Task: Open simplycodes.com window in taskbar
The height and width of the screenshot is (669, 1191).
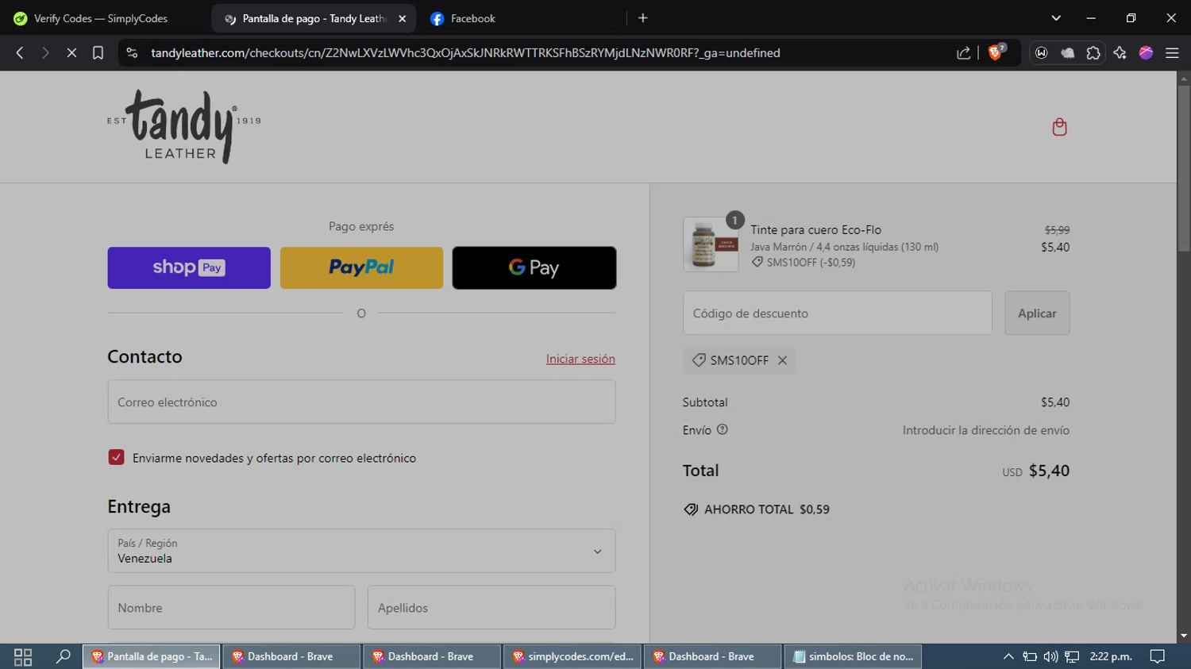Action: [x=572, y=657]
